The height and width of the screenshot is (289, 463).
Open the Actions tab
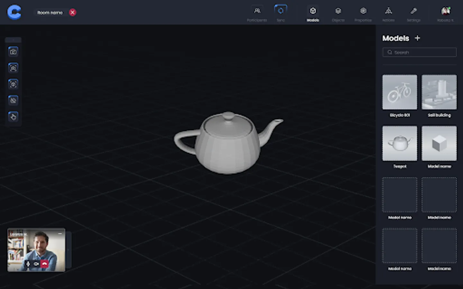(388, 14)
